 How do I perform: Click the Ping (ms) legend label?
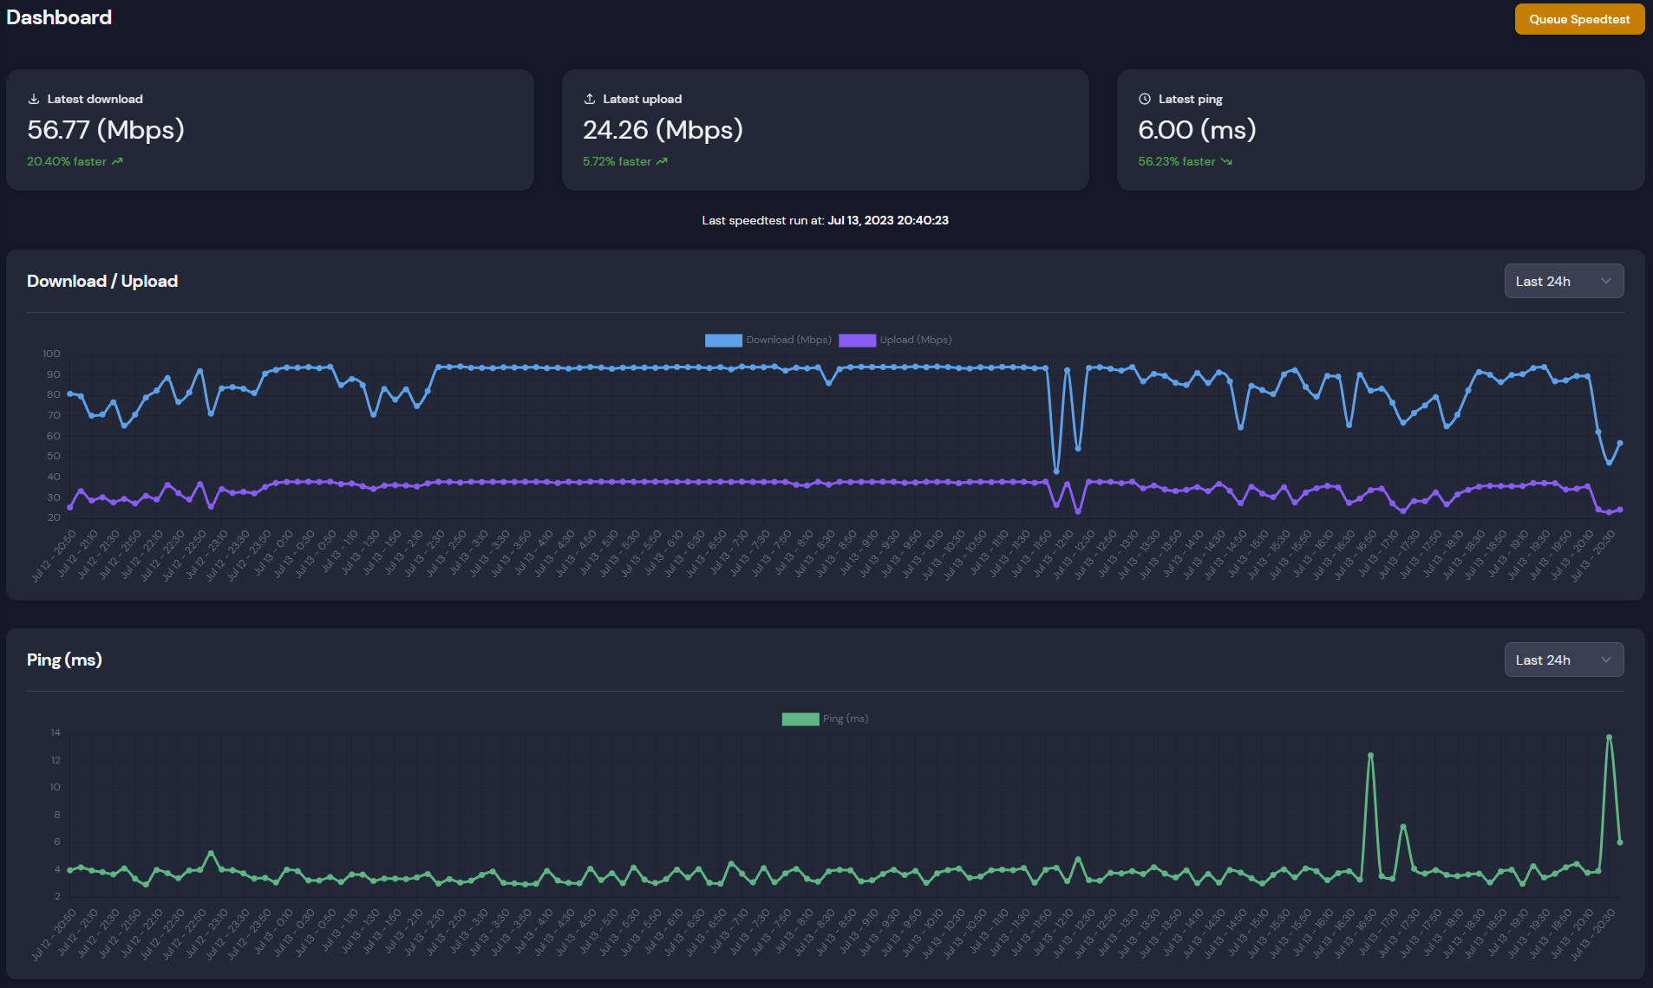pyautogui.click(x=846, y=718)
